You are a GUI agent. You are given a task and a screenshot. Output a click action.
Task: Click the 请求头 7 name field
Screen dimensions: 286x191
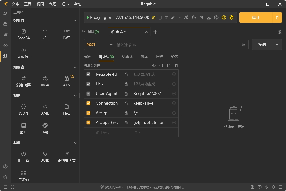click(x=112, y=132)
